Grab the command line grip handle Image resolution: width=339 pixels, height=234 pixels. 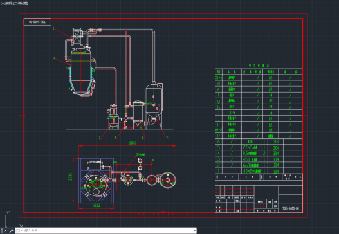tap(2, 231)
